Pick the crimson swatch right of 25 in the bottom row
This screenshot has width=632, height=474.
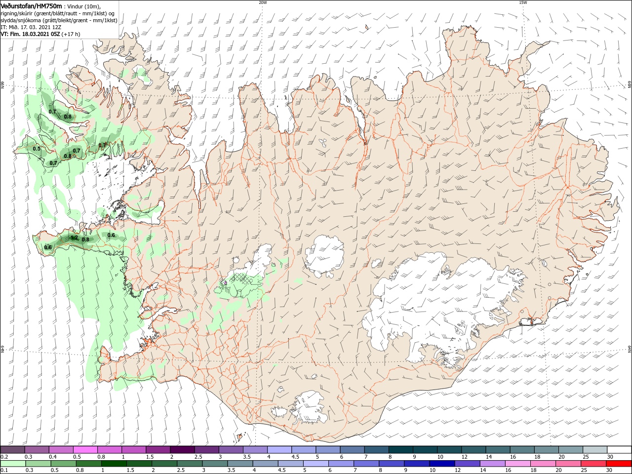pos(594,464)
